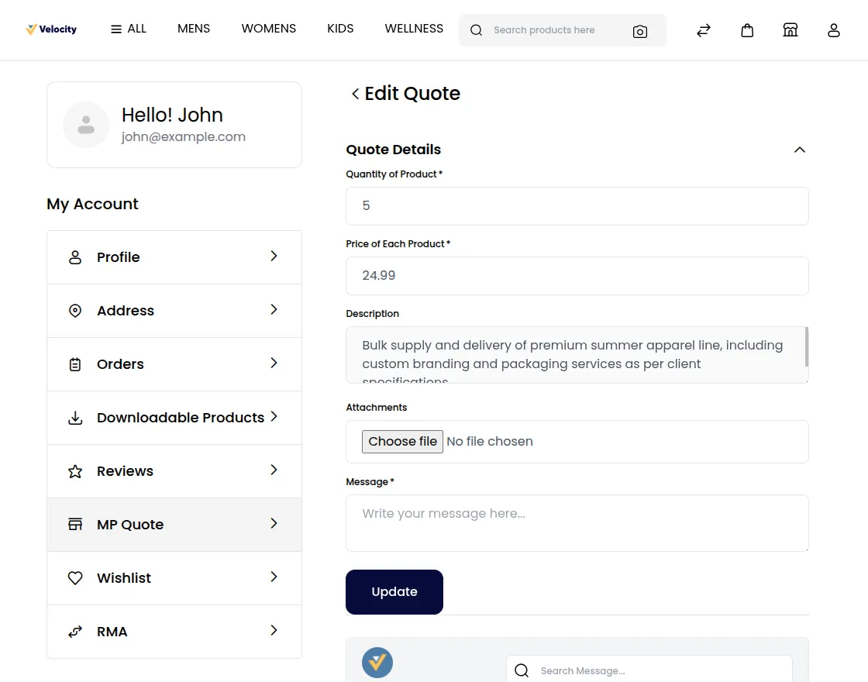Click the magnifier in Search Message box

tap(522, 670)
